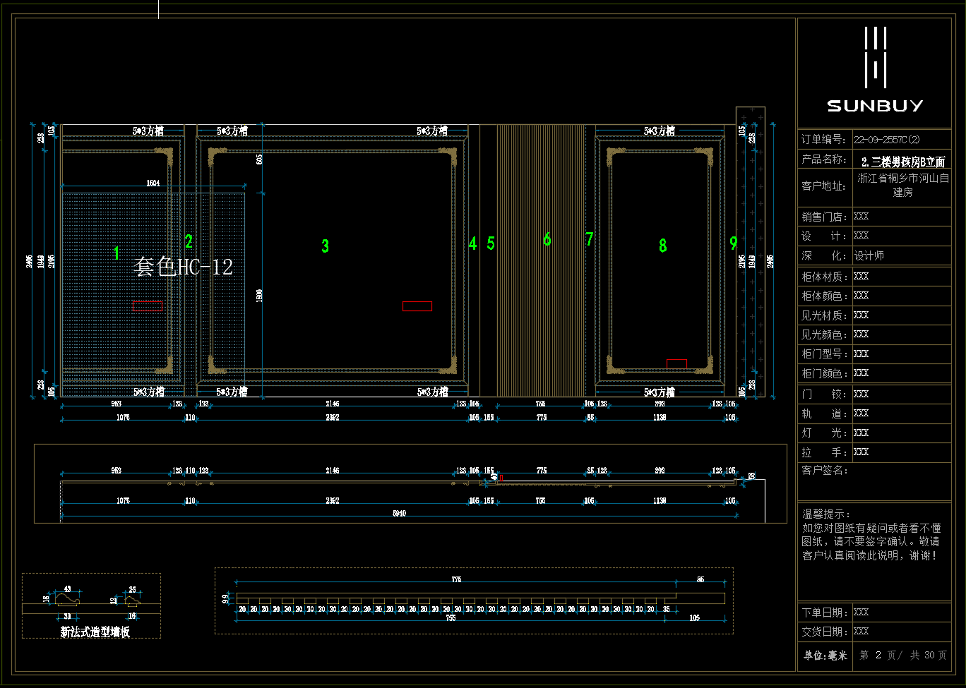Click the 套色HC-12 text annotation
Image resolution: width=966 pixels, height=688 pixels.
[183, 267]
